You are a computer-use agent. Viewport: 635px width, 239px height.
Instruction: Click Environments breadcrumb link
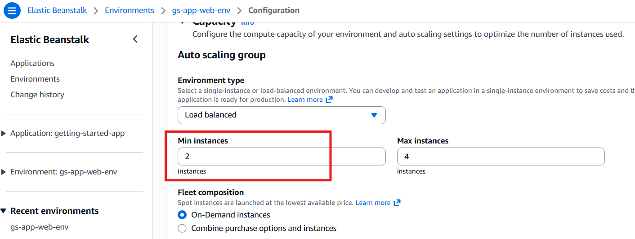[x=130, y=10]
